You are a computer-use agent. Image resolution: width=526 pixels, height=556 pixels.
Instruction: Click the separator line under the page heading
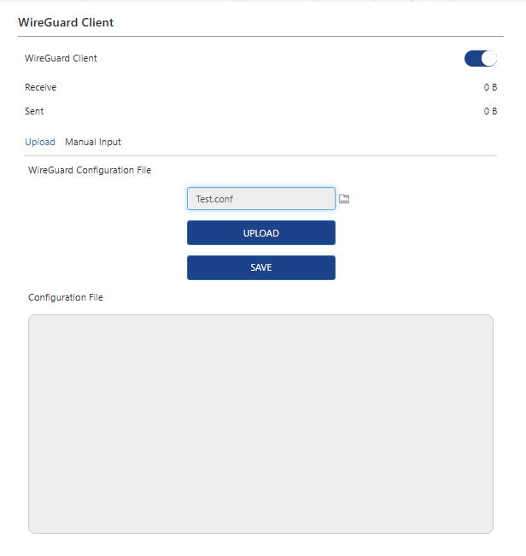(x=260, y=37)
